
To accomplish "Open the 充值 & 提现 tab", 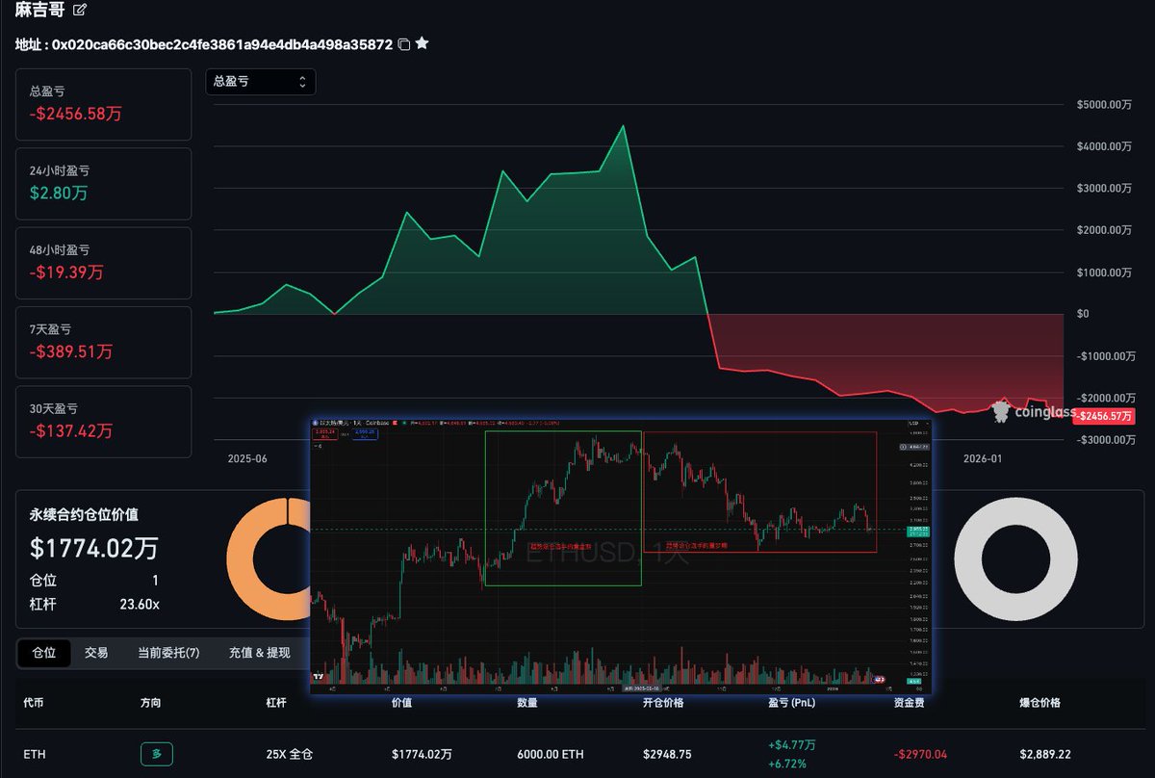I will pos(259,652).
